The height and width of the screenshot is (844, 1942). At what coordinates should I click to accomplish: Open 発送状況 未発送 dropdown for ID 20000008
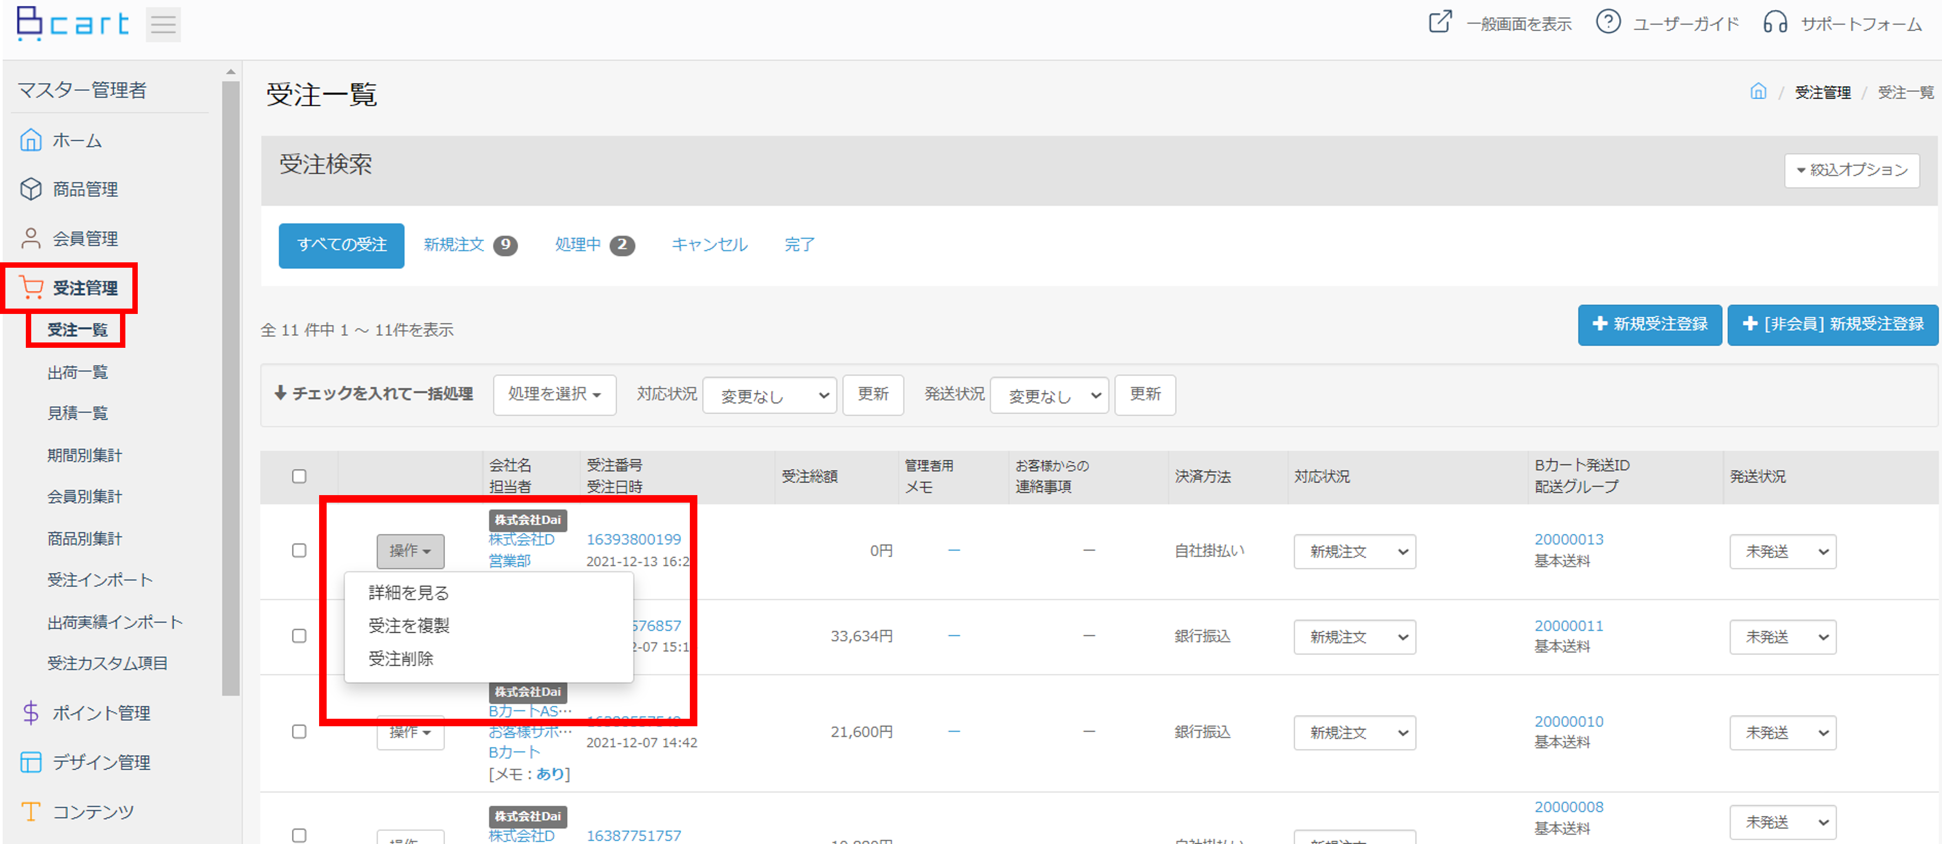pos(1783,822)
